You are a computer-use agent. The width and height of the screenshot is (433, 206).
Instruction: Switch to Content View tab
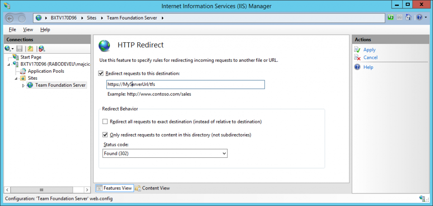[153, 188]
